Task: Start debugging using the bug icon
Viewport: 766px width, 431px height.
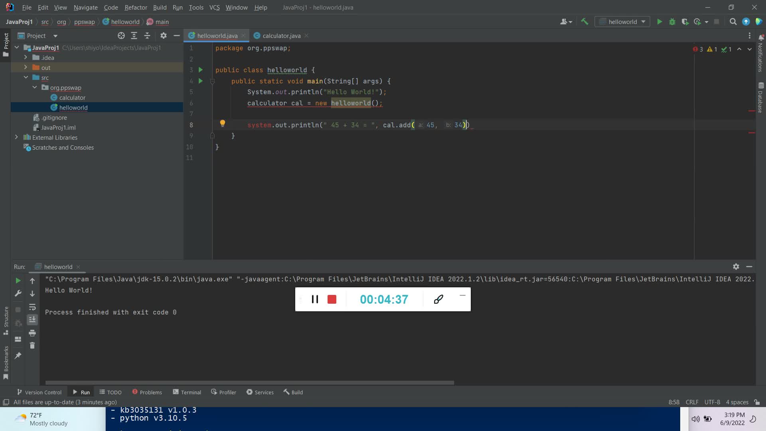Action: click(673, 22)
